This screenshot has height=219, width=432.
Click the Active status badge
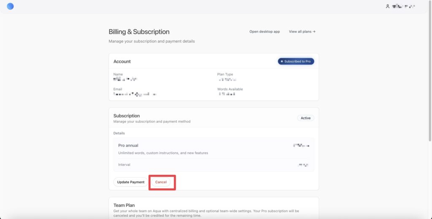306,118
